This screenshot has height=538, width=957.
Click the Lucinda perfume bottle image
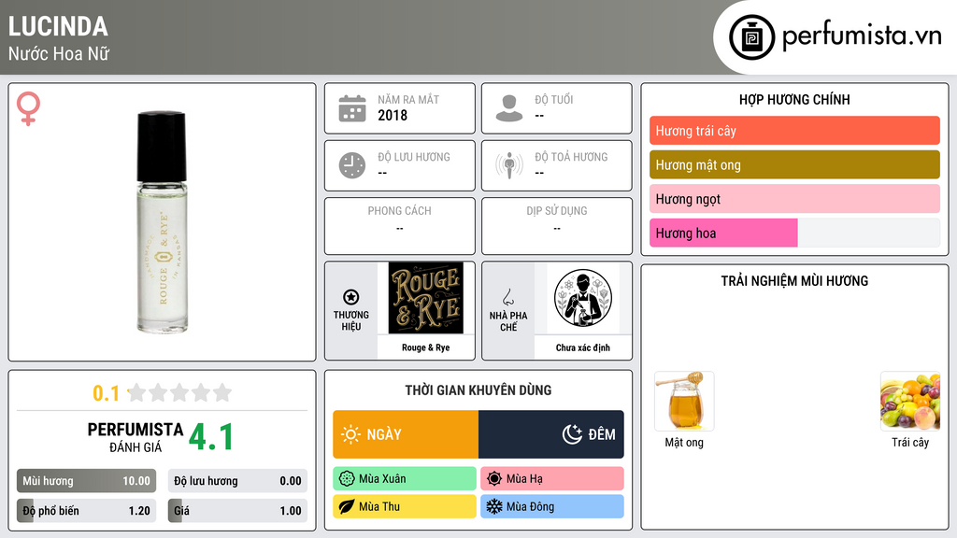pos(162,222)
